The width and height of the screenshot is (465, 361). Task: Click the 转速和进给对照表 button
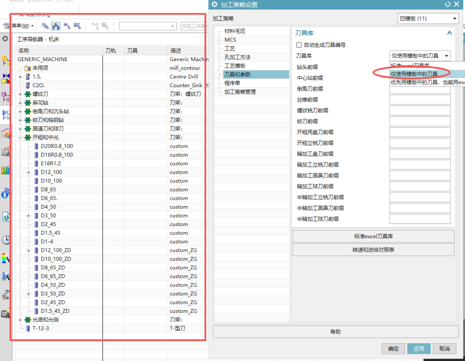click(x=373, y=250)
